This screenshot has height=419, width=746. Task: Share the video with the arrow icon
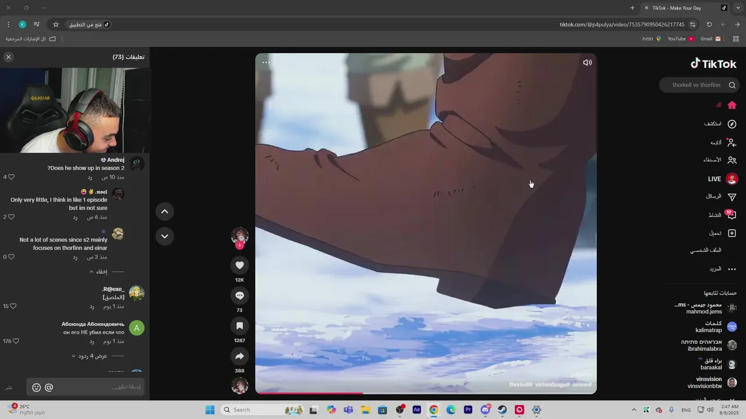click(240, 356)
